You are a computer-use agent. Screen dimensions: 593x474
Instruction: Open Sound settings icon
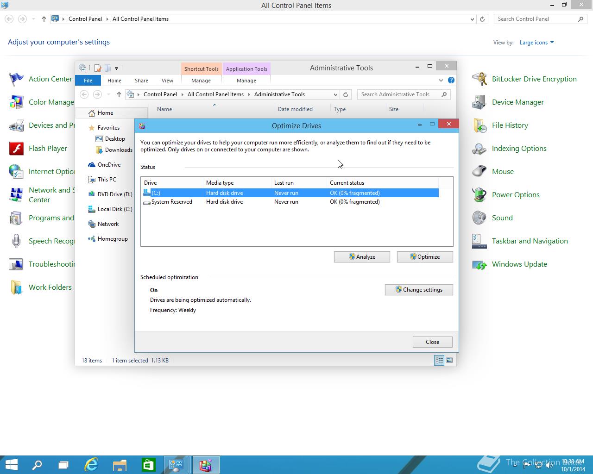pyautogui.click(x=479, y=218)
